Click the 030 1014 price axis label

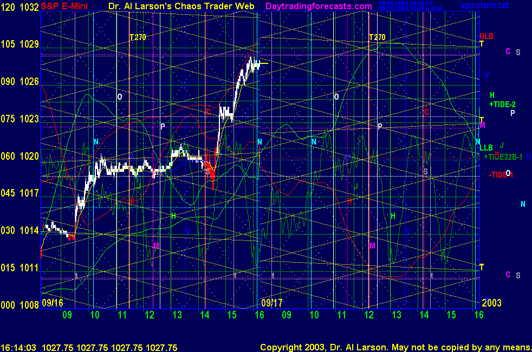click(x=20, y=230)
